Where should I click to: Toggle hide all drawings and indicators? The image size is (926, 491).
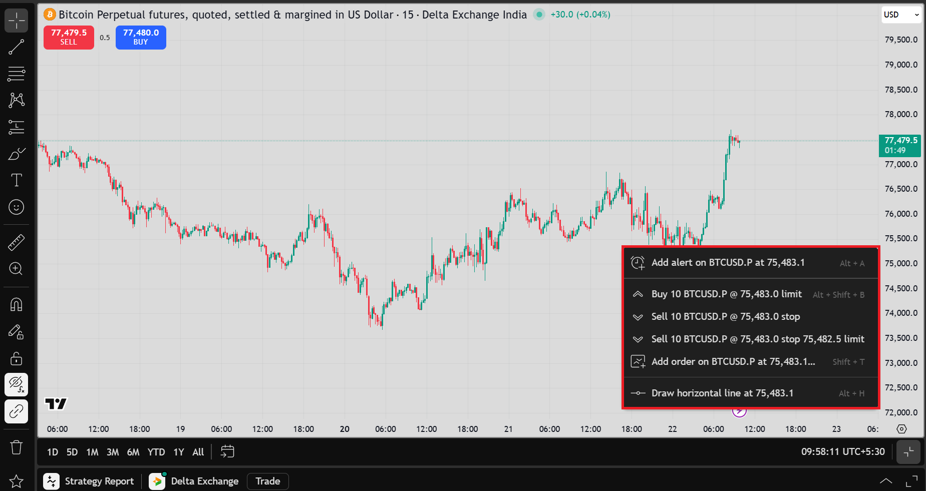click(x=16, y=384)
